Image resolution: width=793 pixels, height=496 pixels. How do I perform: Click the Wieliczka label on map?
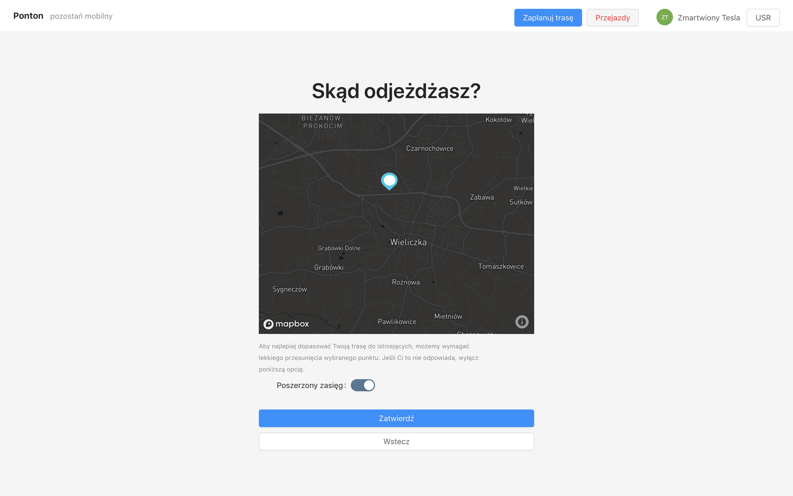(x=408, y=242)
